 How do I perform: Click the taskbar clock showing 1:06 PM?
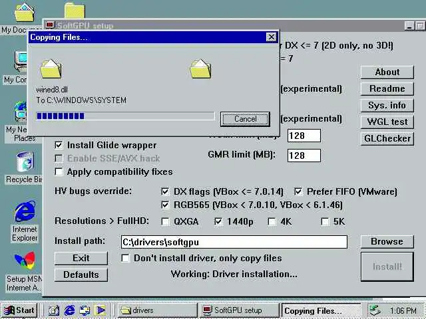(403, 310)
